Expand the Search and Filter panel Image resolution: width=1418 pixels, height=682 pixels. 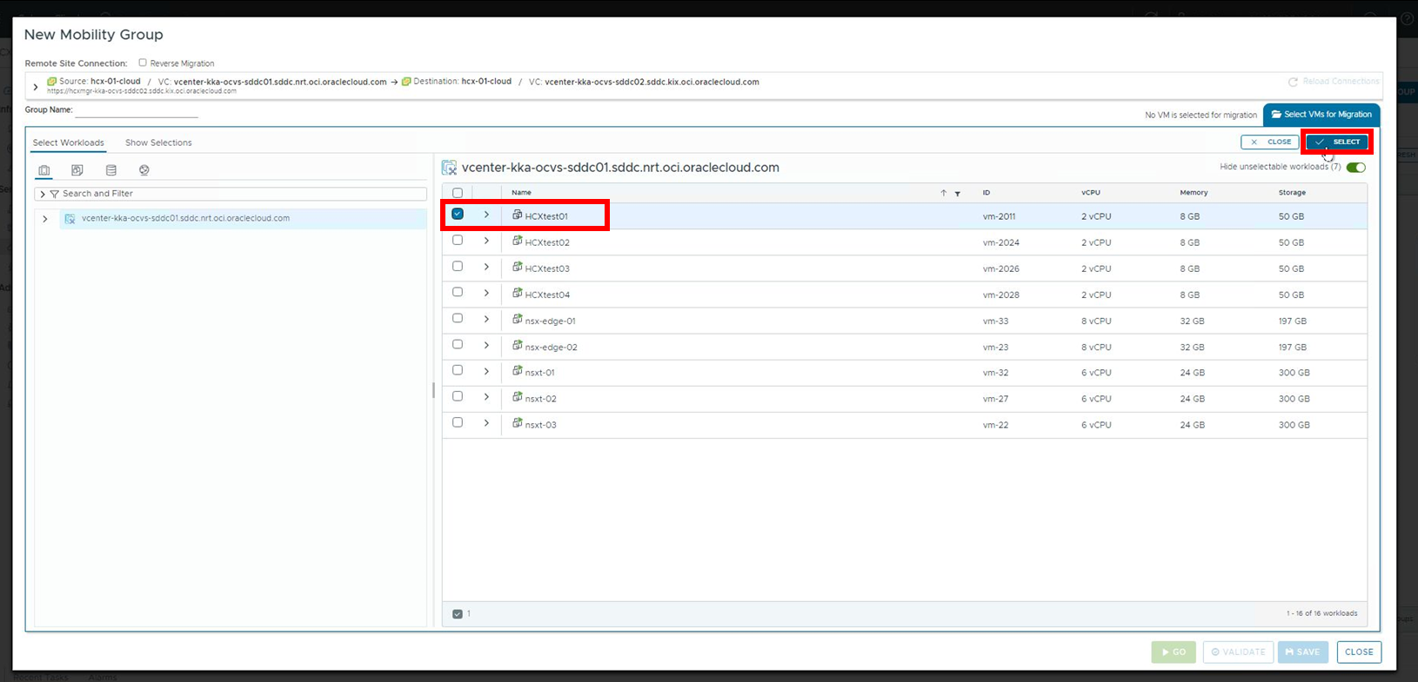43,194
